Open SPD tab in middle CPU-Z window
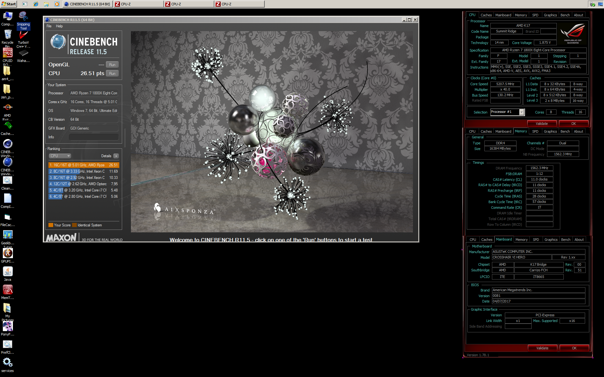This screenshot has width=604, height=377. (535, 131)
